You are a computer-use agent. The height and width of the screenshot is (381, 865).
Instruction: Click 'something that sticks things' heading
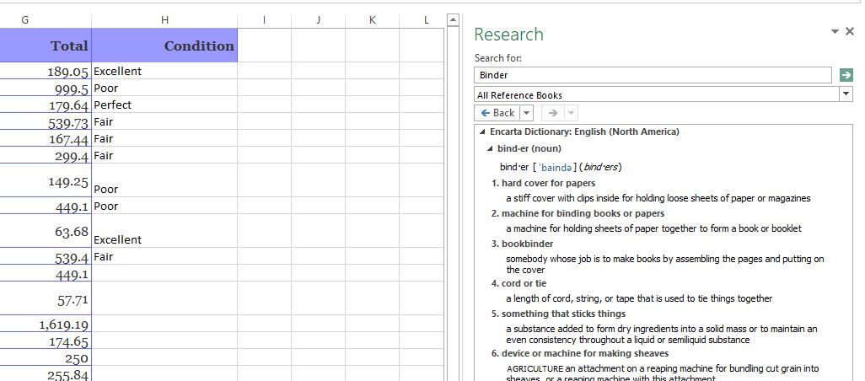point(563,314)
